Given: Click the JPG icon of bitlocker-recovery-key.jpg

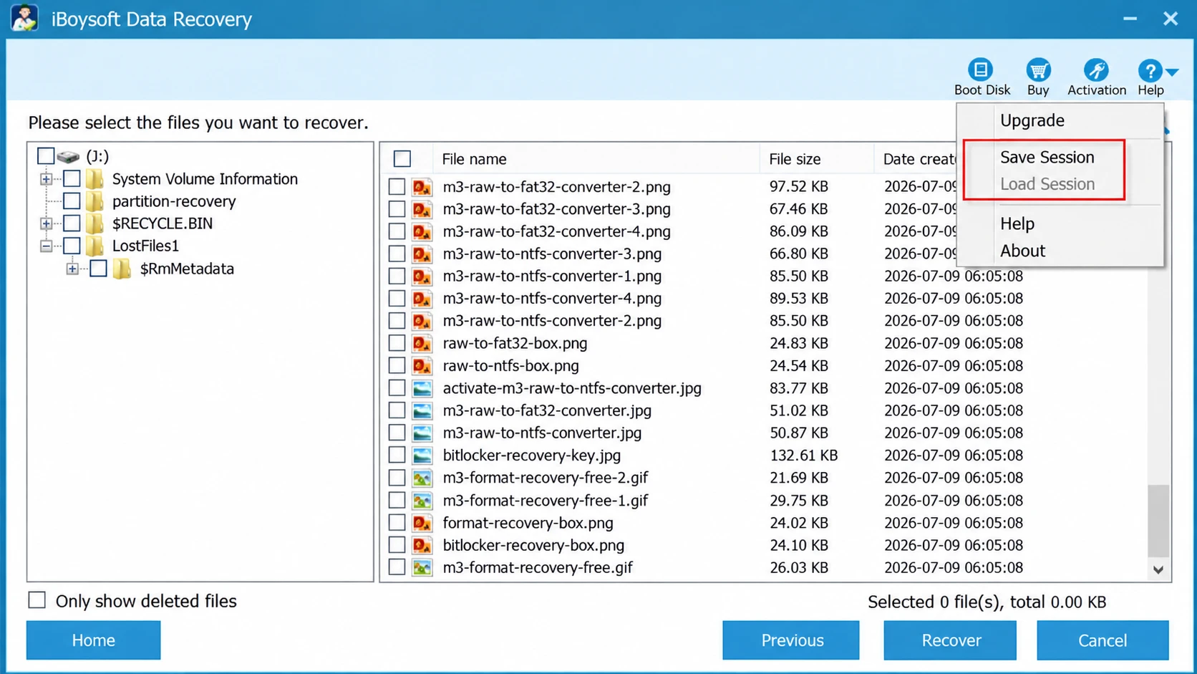Looking at the screenshot, I should (x=422, y=455).
